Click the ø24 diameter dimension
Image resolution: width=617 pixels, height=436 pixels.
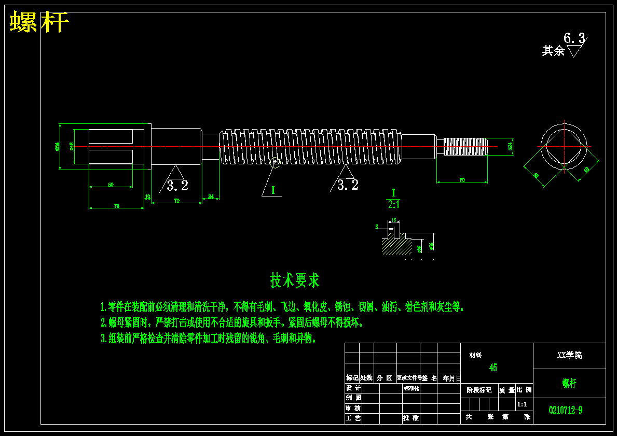pos(509,146)
